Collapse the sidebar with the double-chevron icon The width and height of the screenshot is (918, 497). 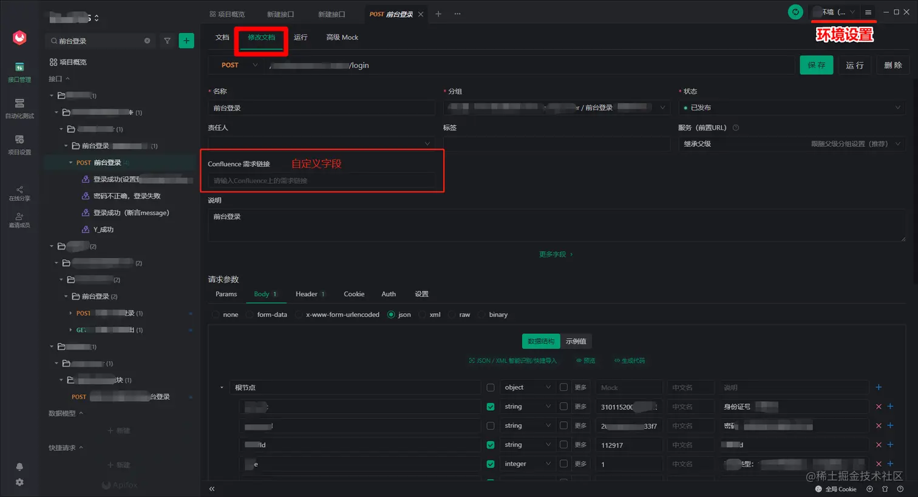coord(212,489)
